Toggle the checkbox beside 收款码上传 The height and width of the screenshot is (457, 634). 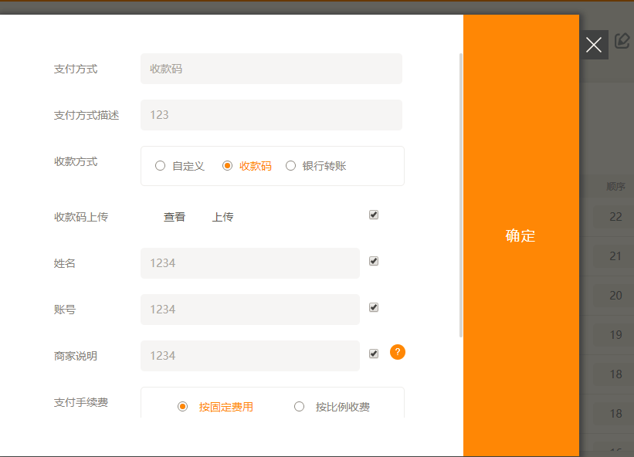(x=374, y=215)
